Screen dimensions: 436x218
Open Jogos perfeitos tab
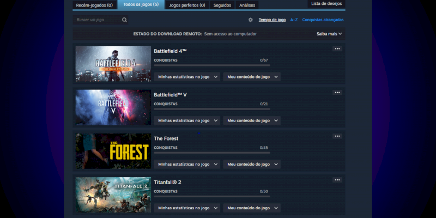coord(187,5)
